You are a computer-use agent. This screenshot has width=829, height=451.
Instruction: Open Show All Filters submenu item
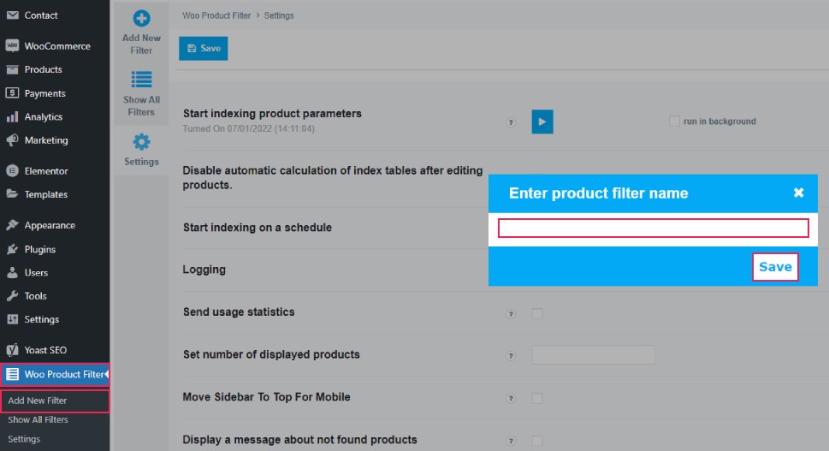click(38, 420)
